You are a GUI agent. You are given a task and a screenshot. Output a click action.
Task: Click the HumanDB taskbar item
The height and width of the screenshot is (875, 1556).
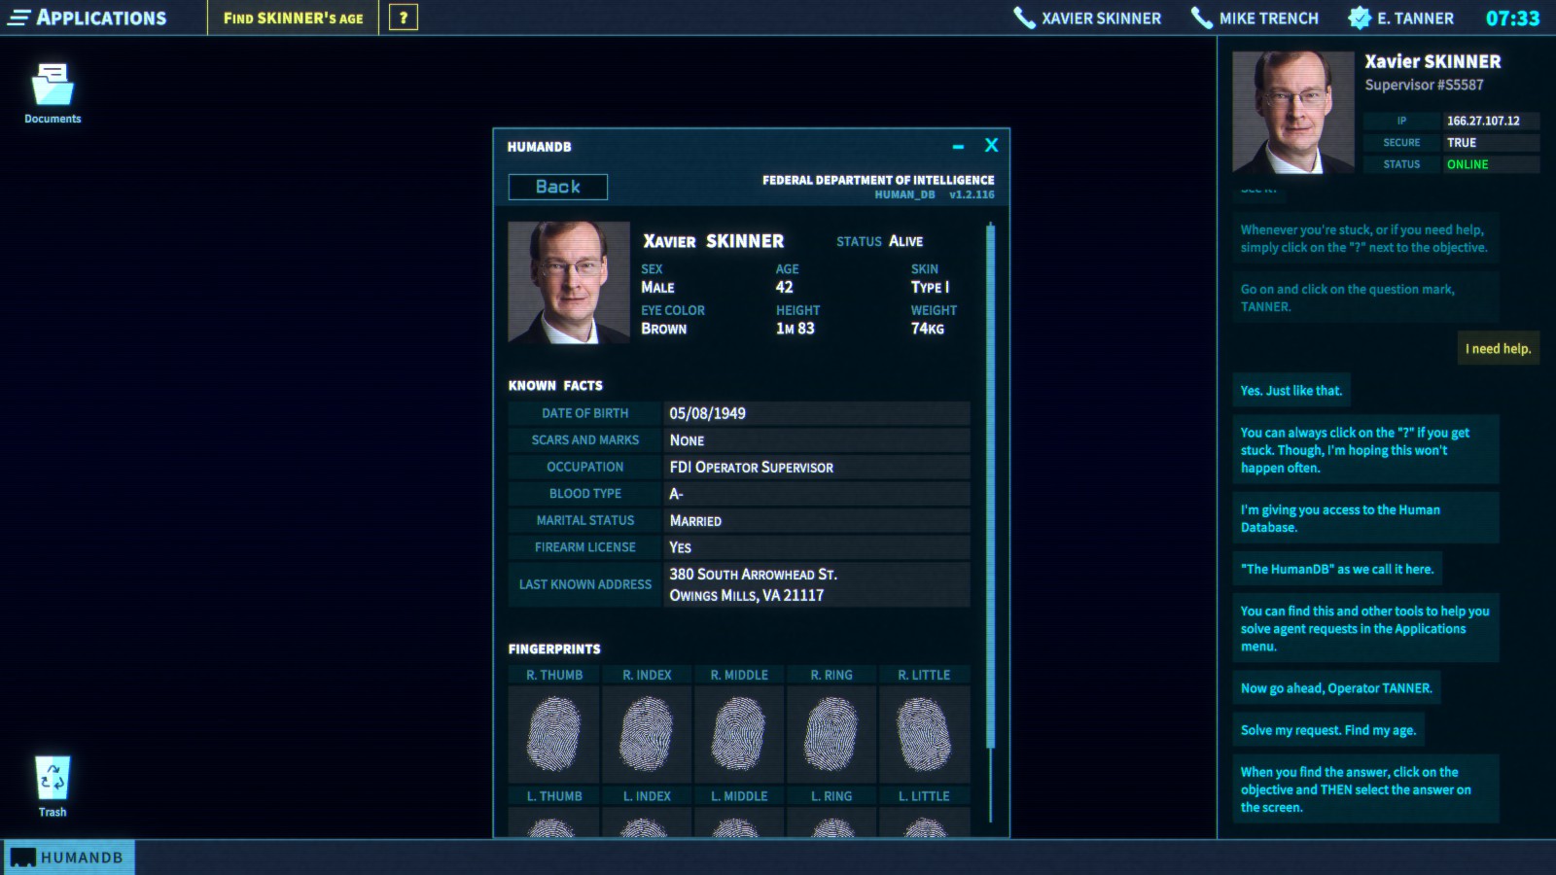[68, 857]
